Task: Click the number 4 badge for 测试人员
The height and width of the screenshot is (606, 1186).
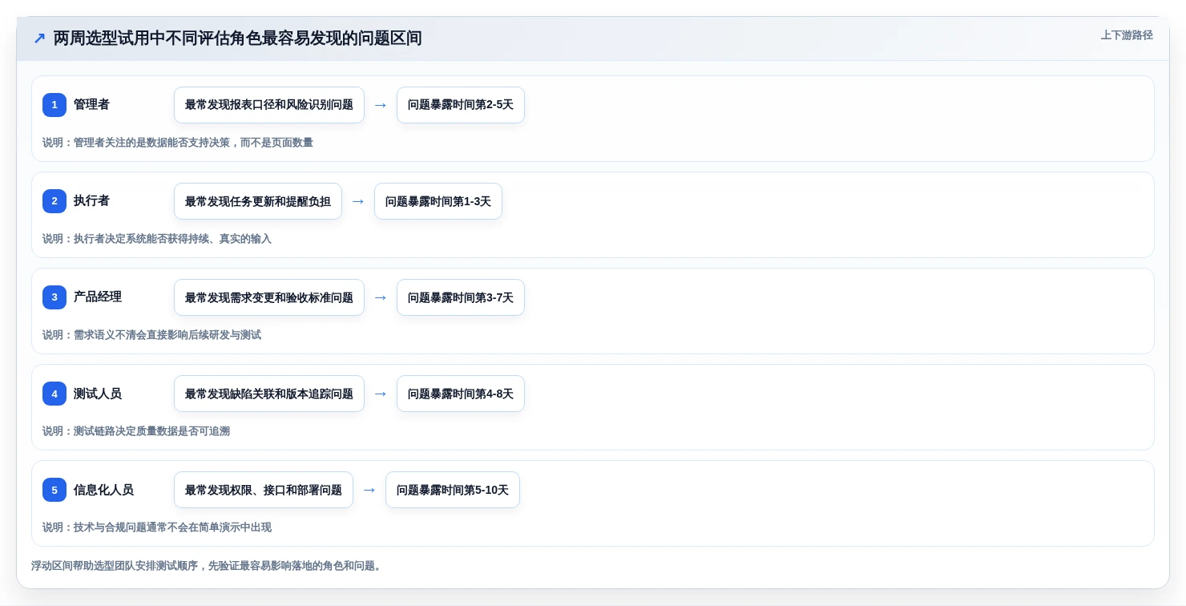Action: pyautogui.click(x=54, y=394)
